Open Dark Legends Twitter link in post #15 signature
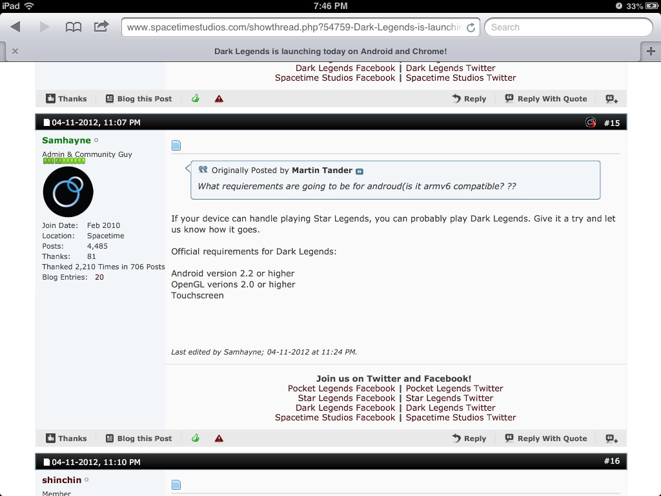This screenshot has width=661, height=496. (451, 408)
